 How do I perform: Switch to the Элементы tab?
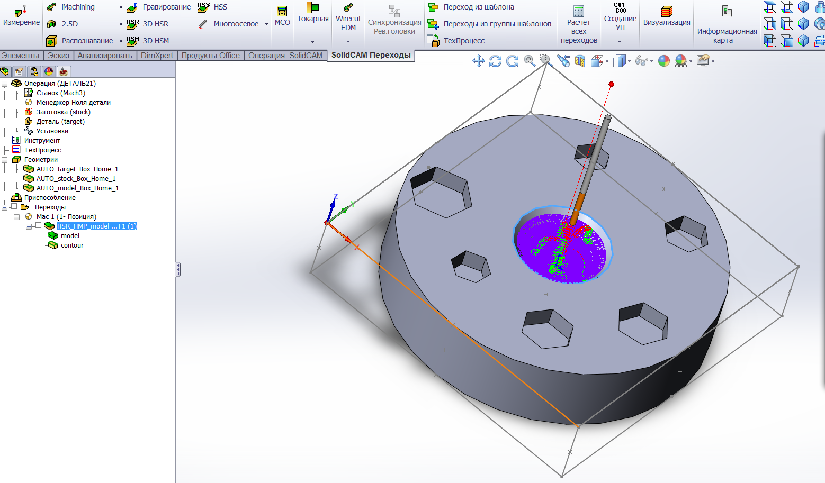(21, 56)
